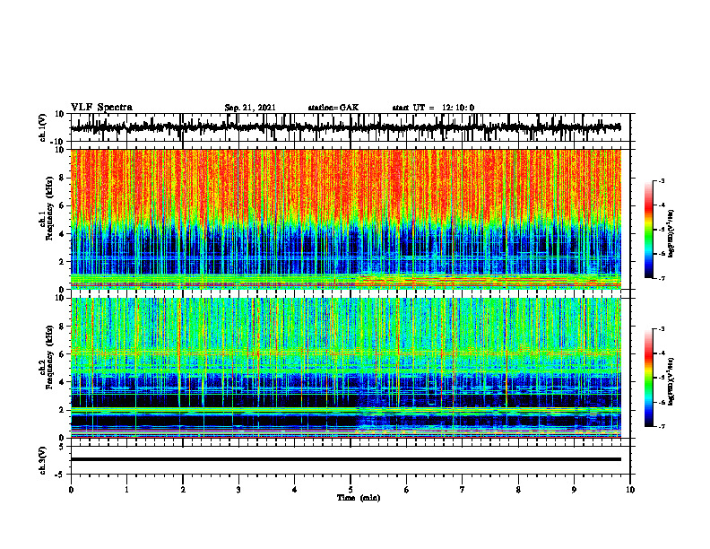
Task: Click the ch.1 voltage waveform trace
Action: [346, 127]
